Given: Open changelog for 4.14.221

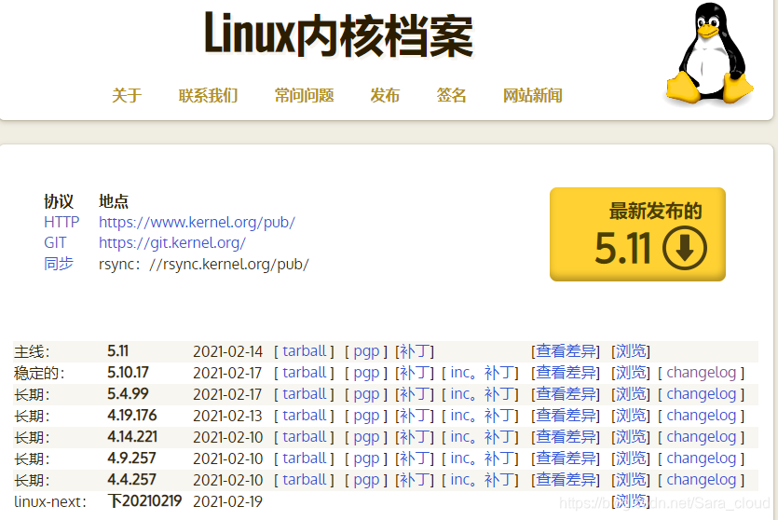Looking at the screenshot, I should point(701,437).
